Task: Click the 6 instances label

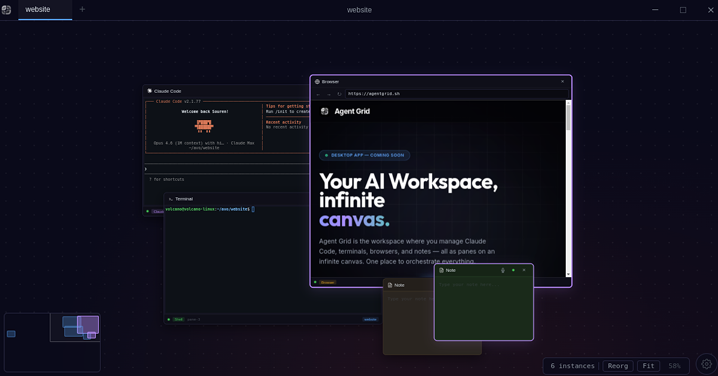Action: tap(573, 366)
